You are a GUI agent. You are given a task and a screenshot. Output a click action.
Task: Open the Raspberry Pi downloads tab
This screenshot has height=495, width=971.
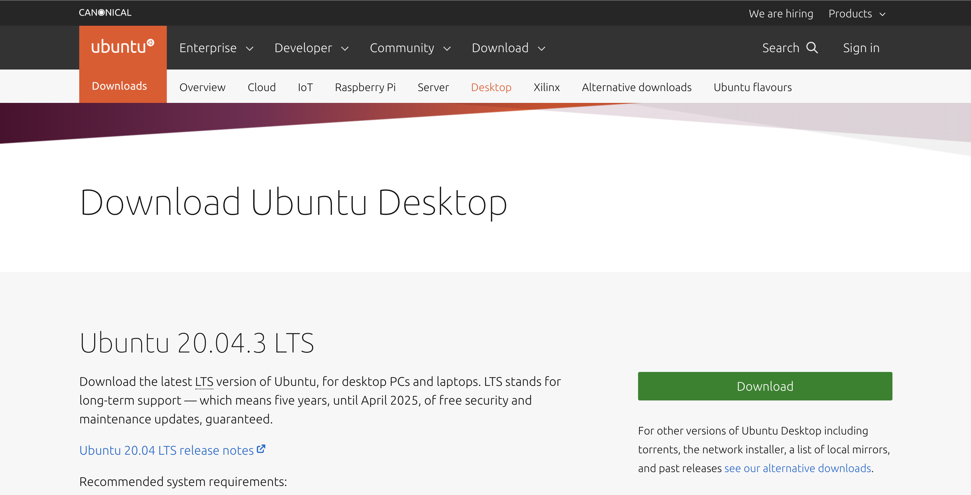click(365, 87)
